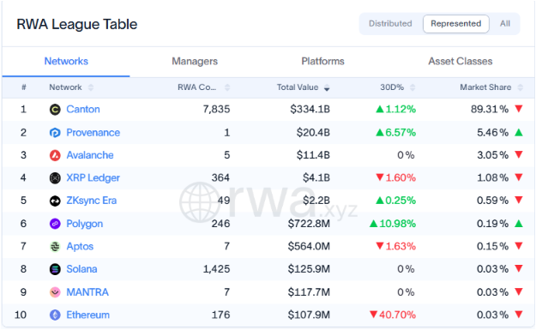Switch to the Networks tab
The height and width of the screenshot is (330, 536).
tap(66, 61)
